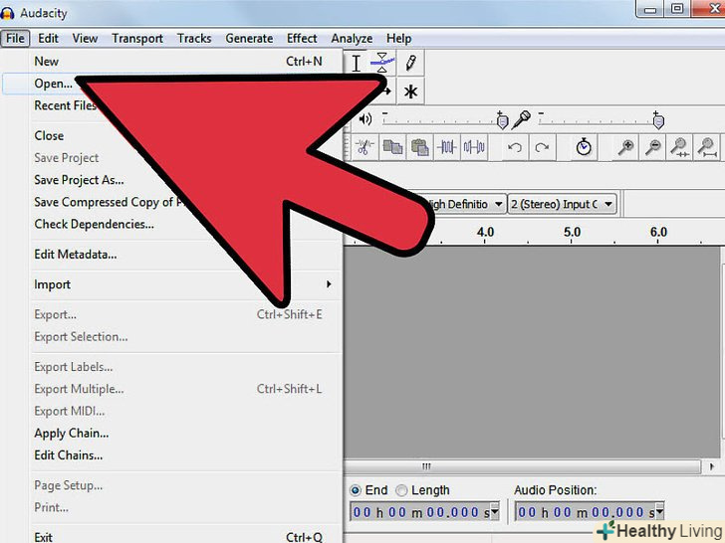Open the View menu
The width and height of the screenshot is (725, 543).
pyautogui.click(x=85, y=39)
